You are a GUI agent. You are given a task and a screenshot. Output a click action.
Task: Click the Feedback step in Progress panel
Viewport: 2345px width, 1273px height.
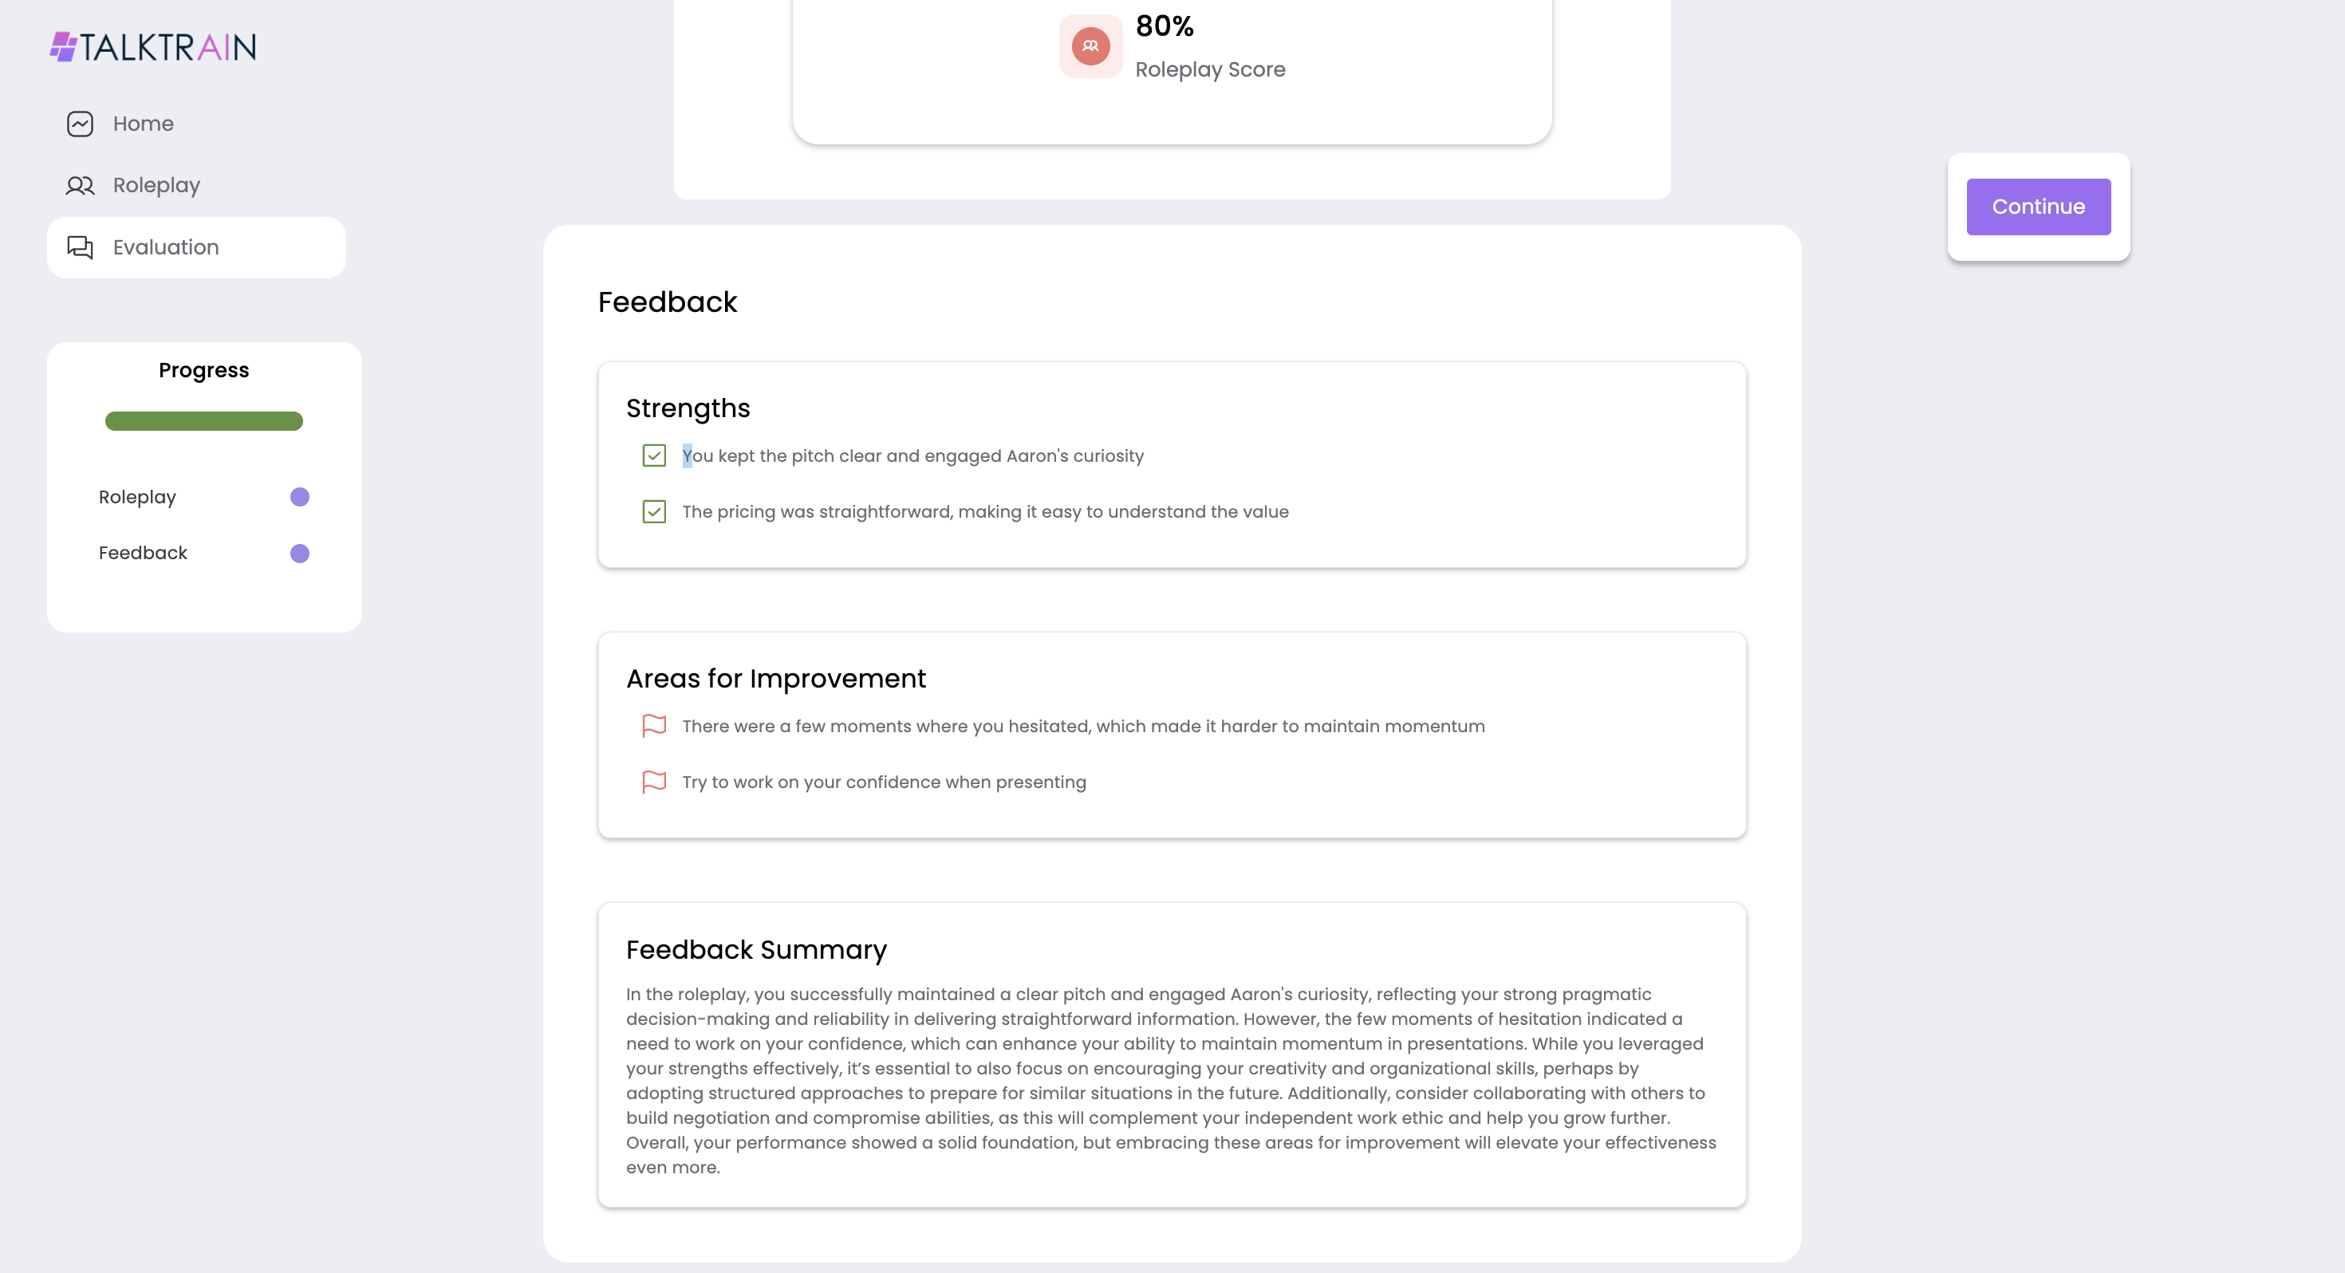(143, 554)
